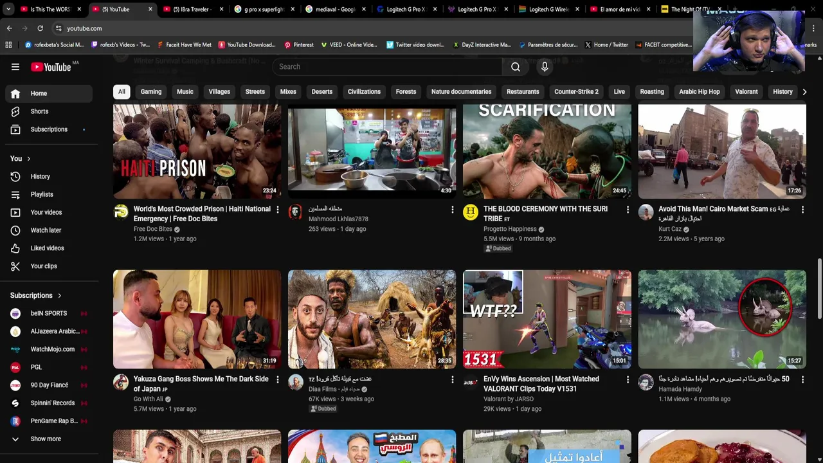823x463 pixels.
Task: Open options menu for Cairo Market Scam video
Action: [802, 210]
